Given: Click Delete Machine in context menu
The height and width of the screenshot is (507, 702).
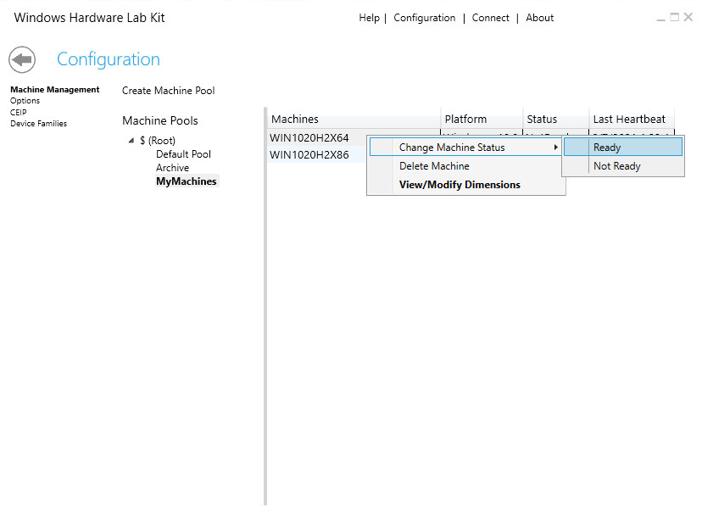Looking at the screenshot, I should point(465,166).
